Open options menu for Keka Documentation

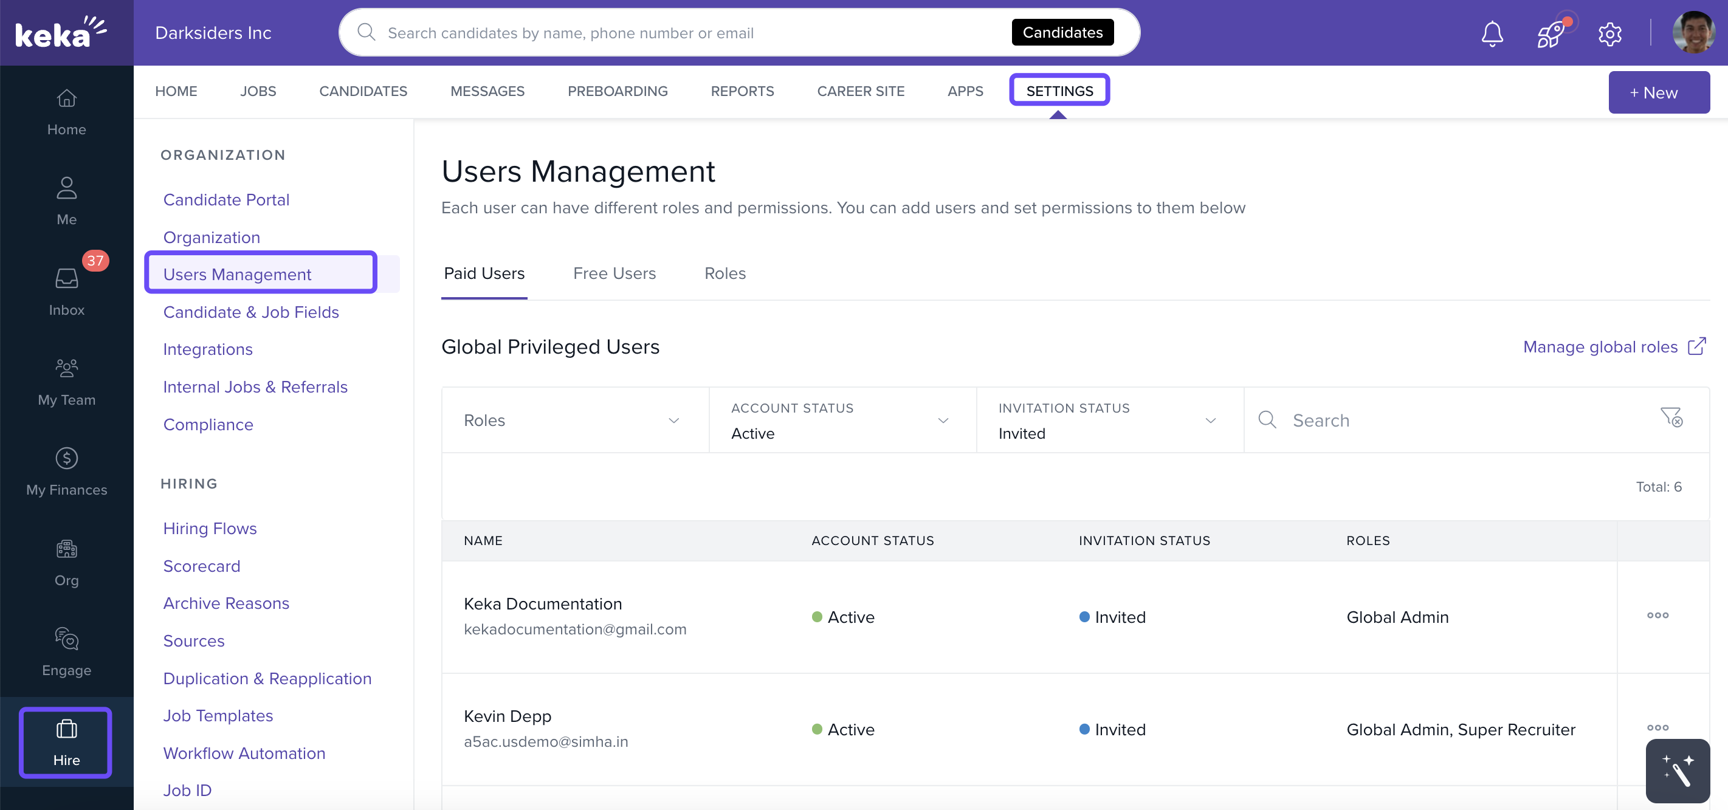pyautogui.click(x=1657, y=616)
